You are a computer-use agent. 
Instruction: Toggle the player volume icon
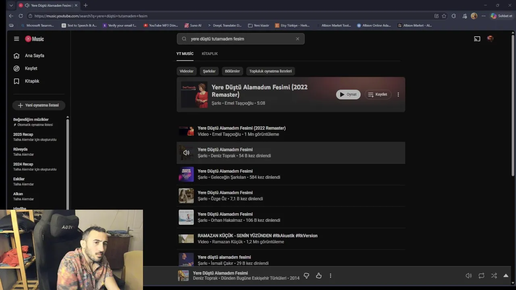468,276
